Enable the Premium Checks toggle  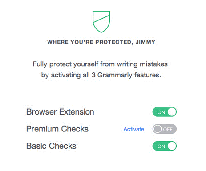(x=165, y=129)
